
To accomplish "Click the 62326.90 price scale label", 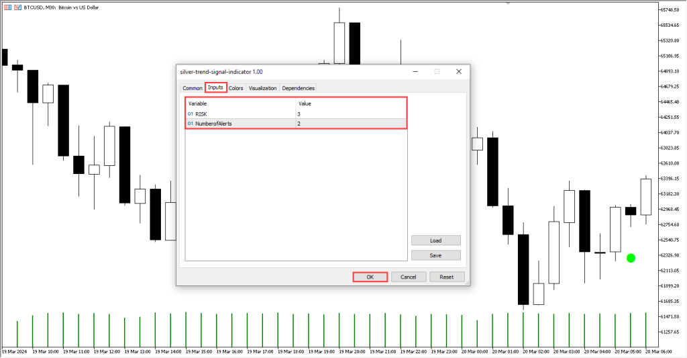I will coord(670,255).
